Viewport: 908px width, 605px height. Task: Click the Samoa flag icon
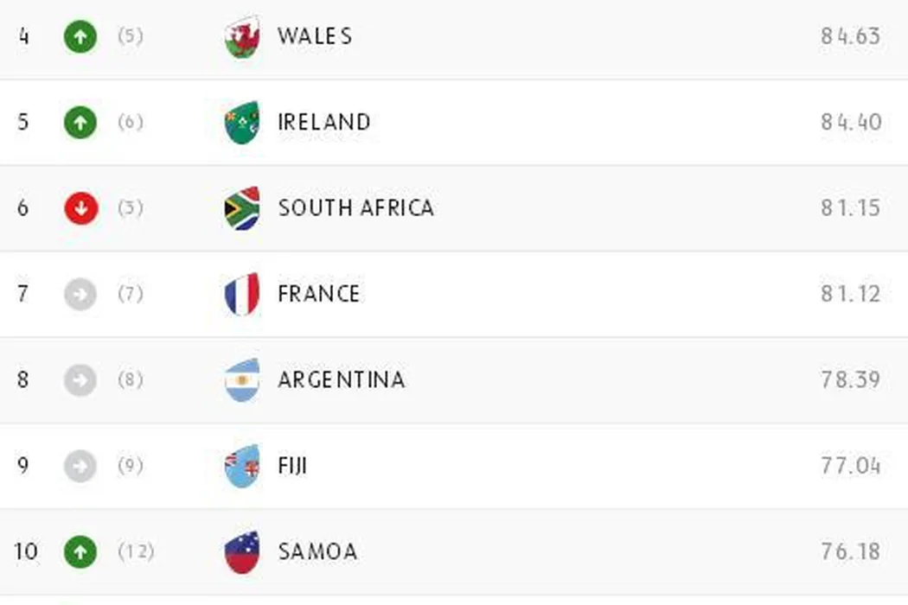coord(242,551)
